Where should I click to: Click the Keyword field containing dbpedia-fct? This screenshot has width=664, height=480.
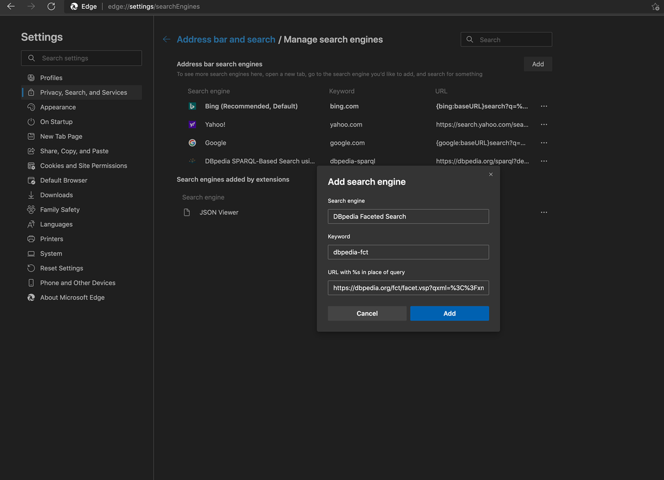point(408,252)
